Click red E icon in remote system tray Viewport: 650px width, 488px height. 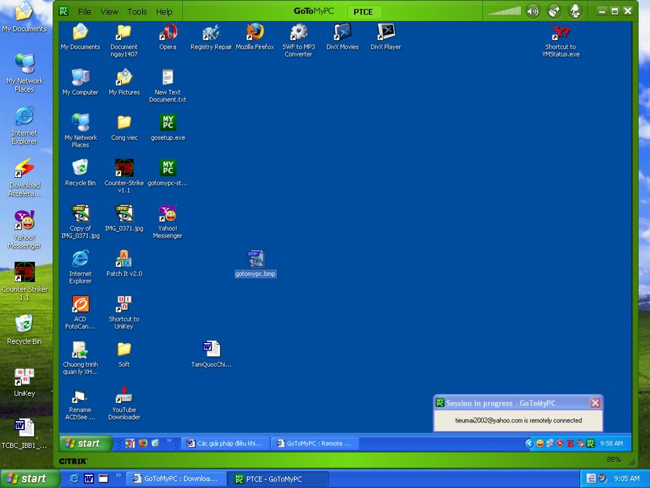[x=571, y=444]
